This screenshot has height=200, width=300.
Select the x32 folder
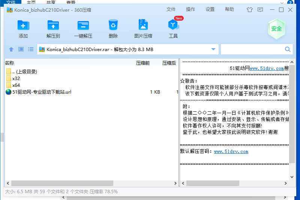[x=91, y=79]
